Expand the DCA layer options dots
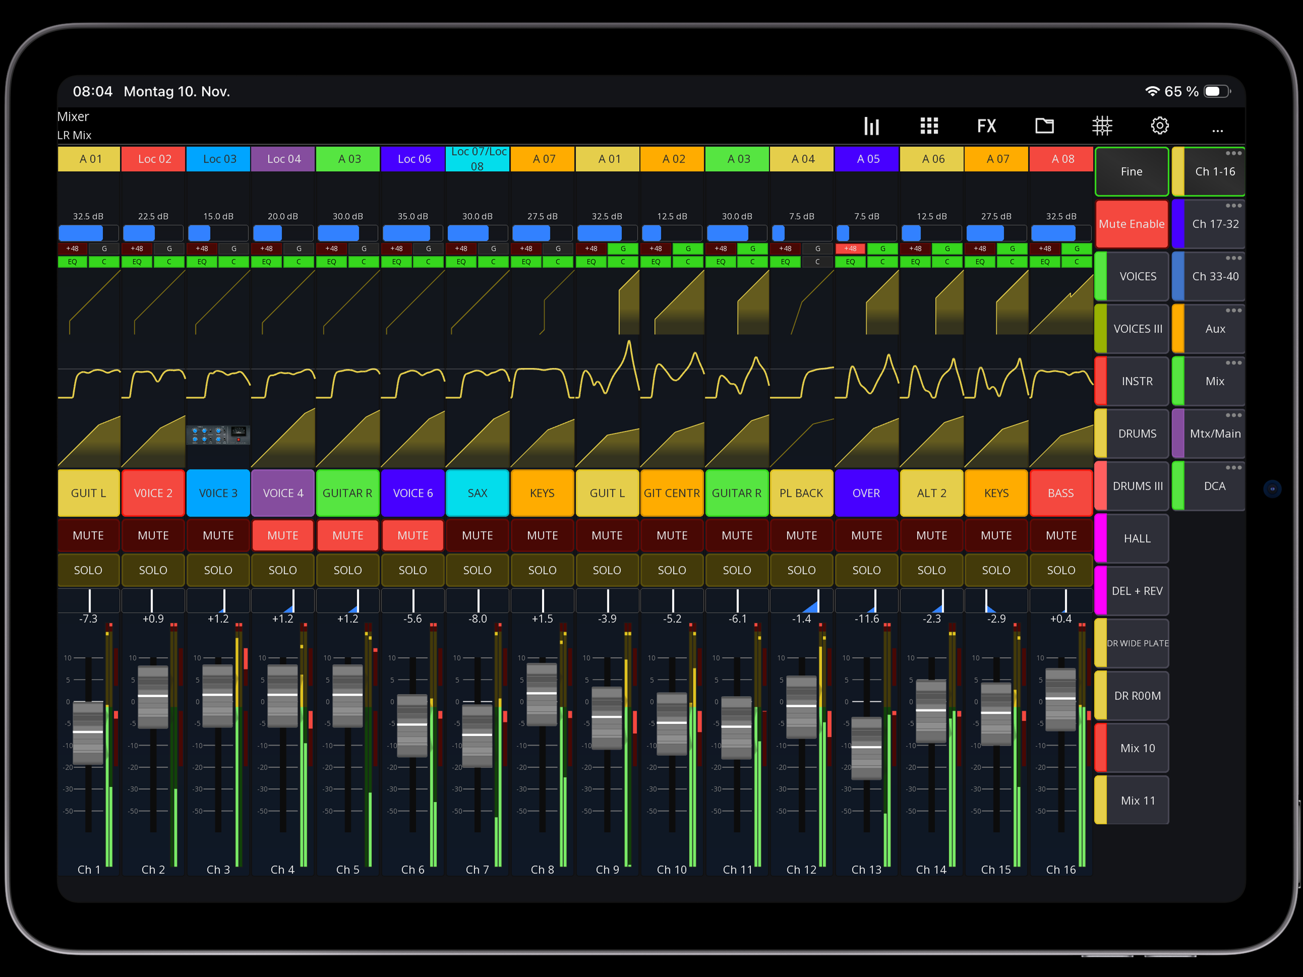The height and width of the screenshot is (977, 1303). click(1233, 468)
